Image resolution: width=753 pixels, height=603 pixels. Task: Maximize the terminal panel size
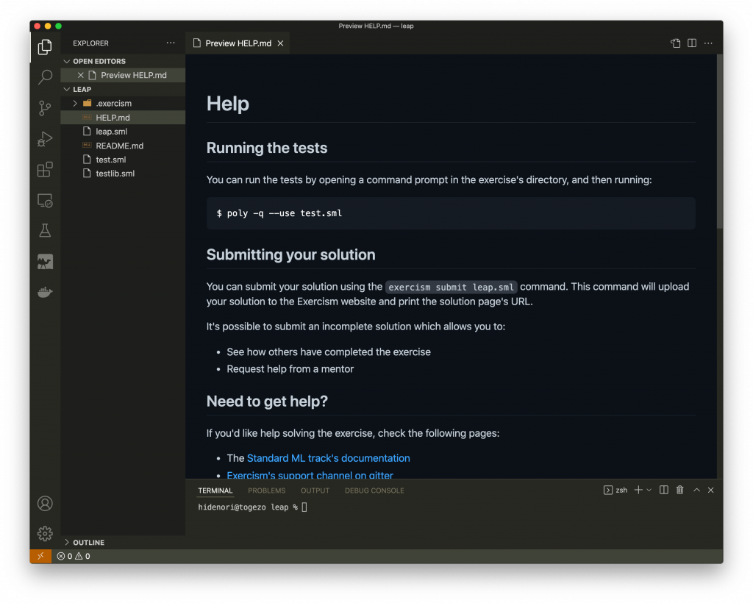pos(696,490)
